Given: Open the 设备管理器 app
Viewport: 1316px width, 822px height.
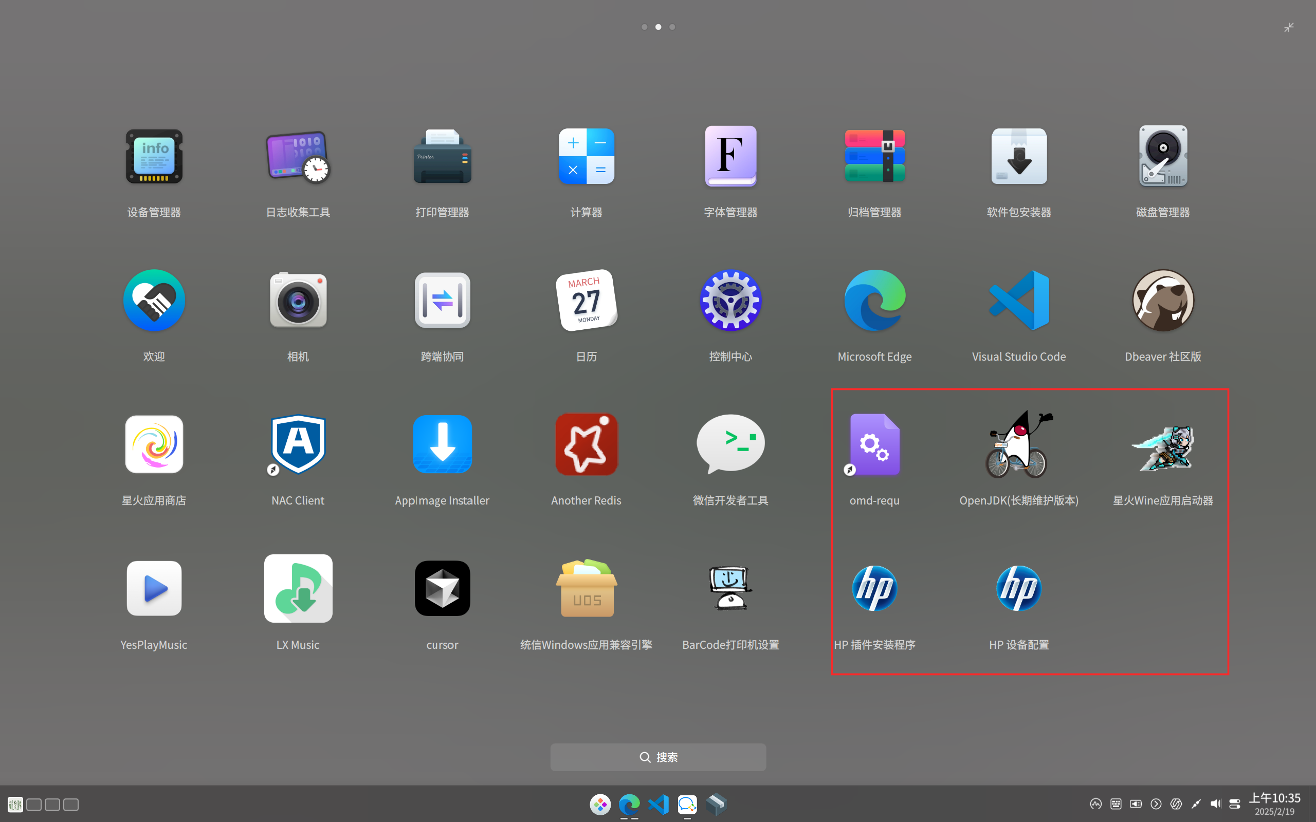Looking at the screenshot, I should click(x=154, y=157).
